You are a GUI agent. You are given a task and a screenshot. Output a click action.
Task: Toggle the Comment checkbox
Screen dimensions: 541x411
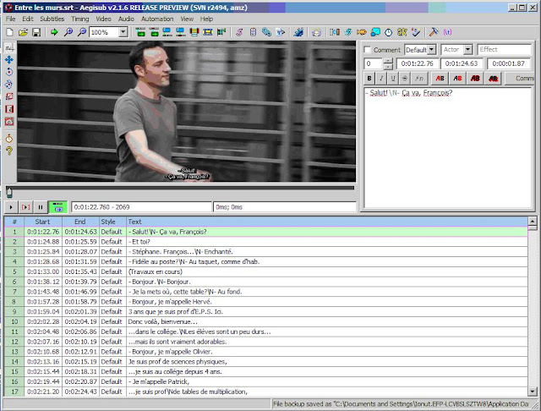368,50
